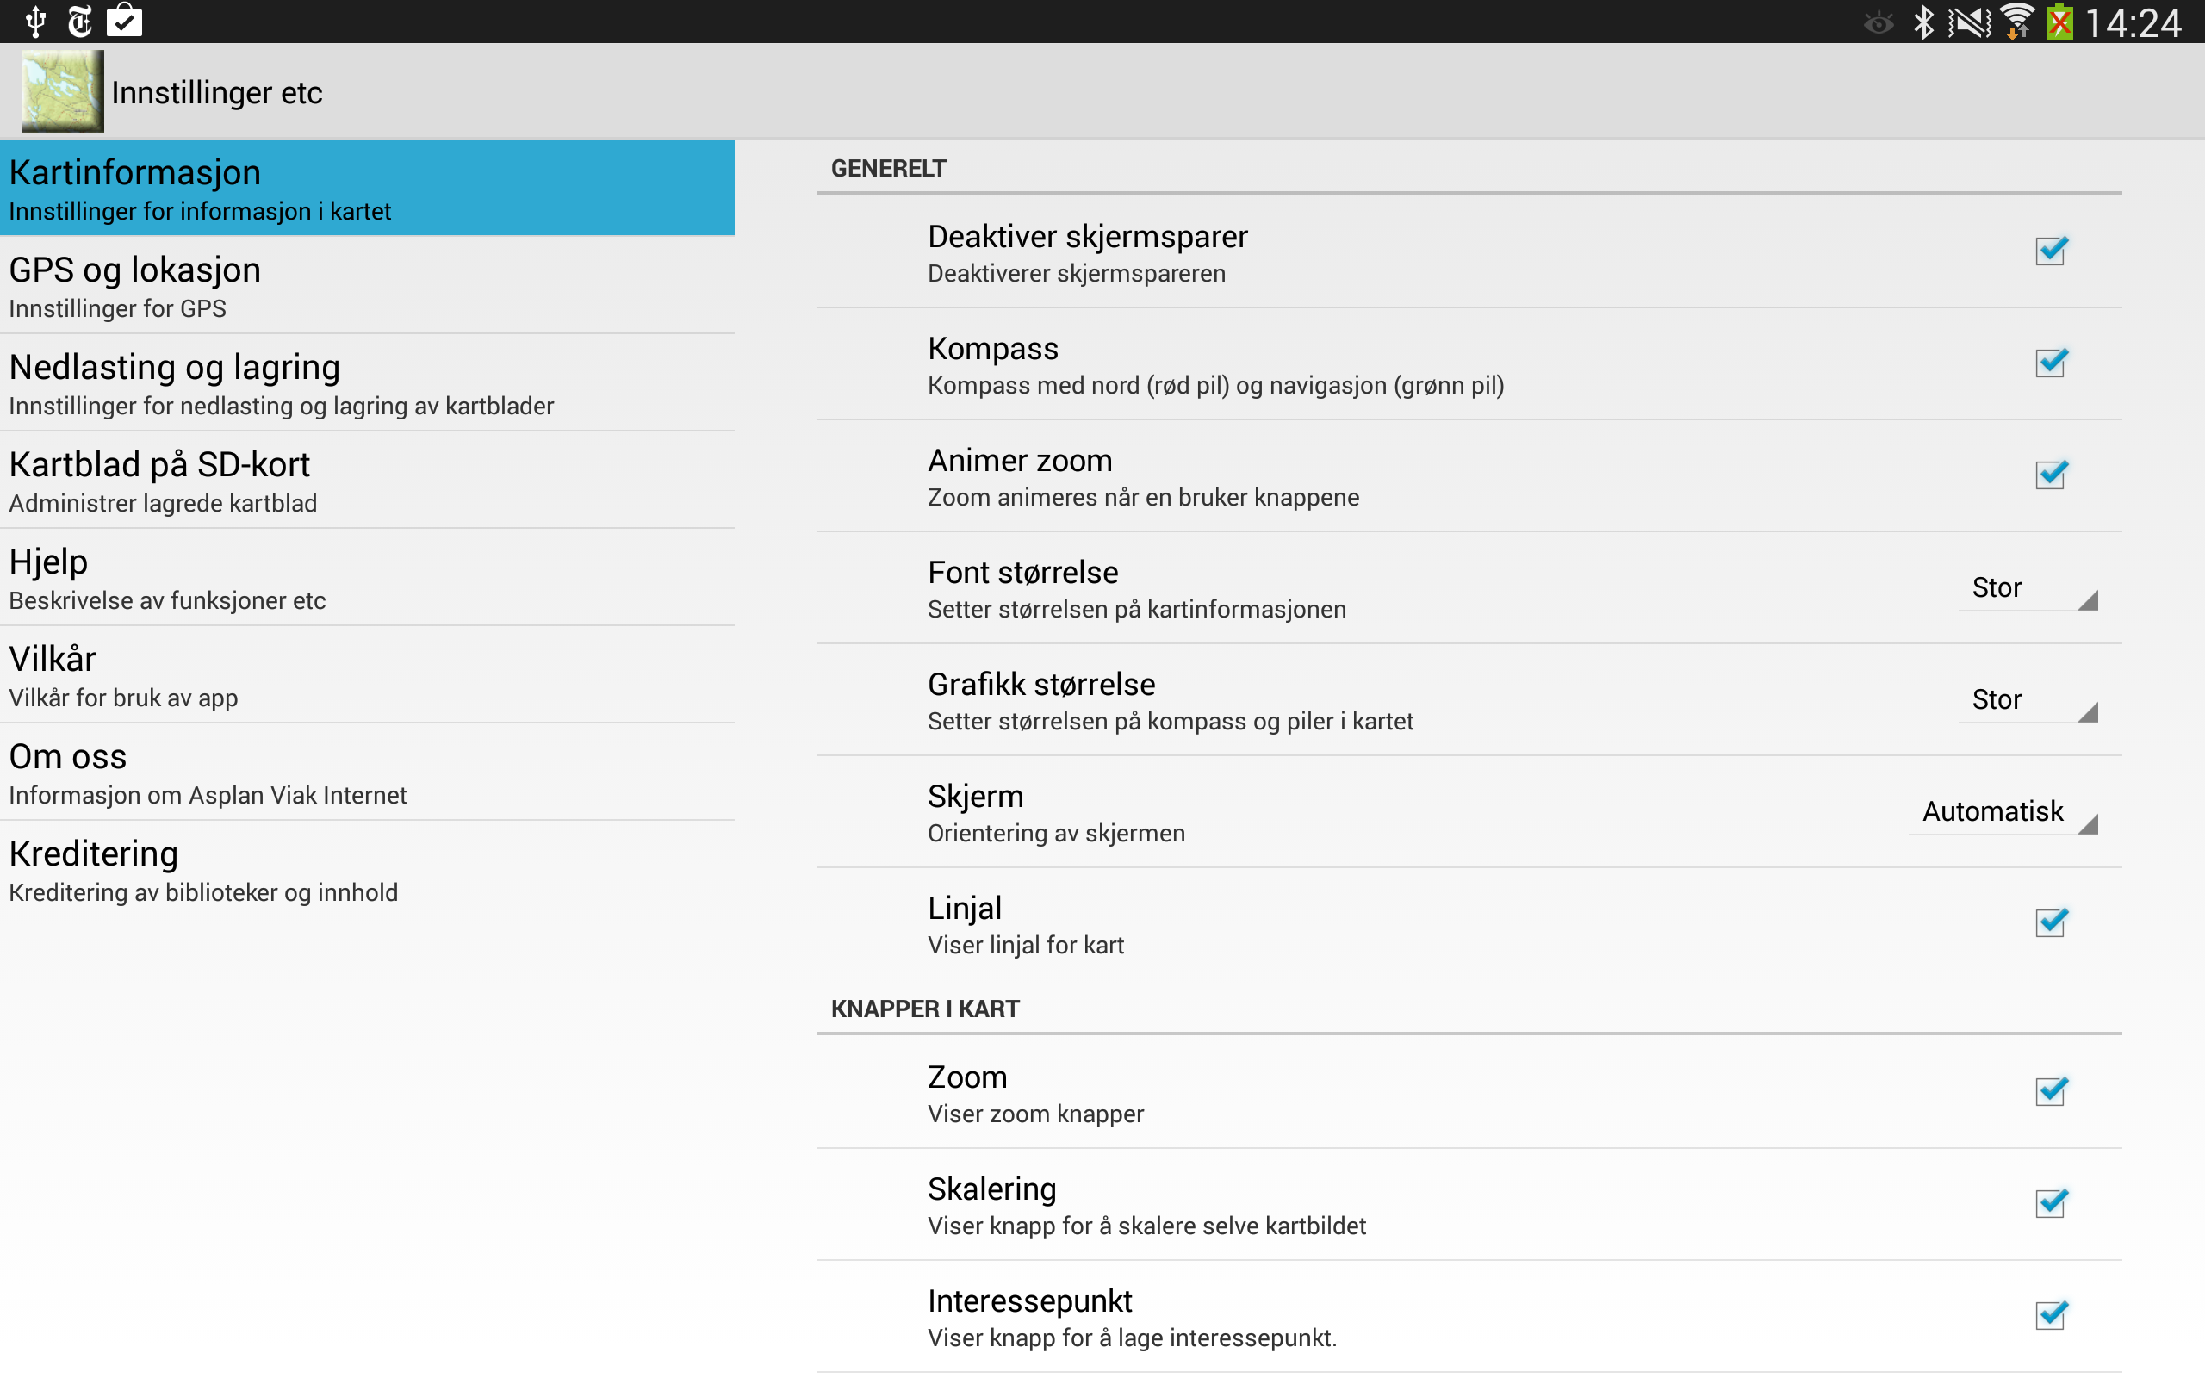Tap the KNAPPER I KART header
The height and width of the screenshot is (1378, 2205).
point(925,1009)
